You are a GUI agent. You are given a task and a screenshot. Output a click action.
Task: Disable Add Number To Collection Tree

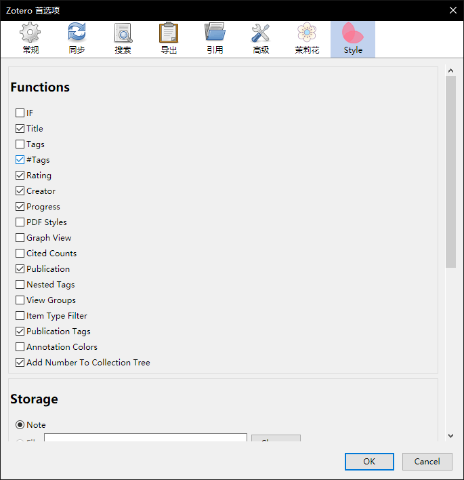(20, 363)
